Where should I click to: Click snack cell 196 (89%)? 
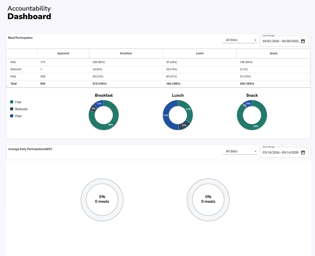(246, 62)
